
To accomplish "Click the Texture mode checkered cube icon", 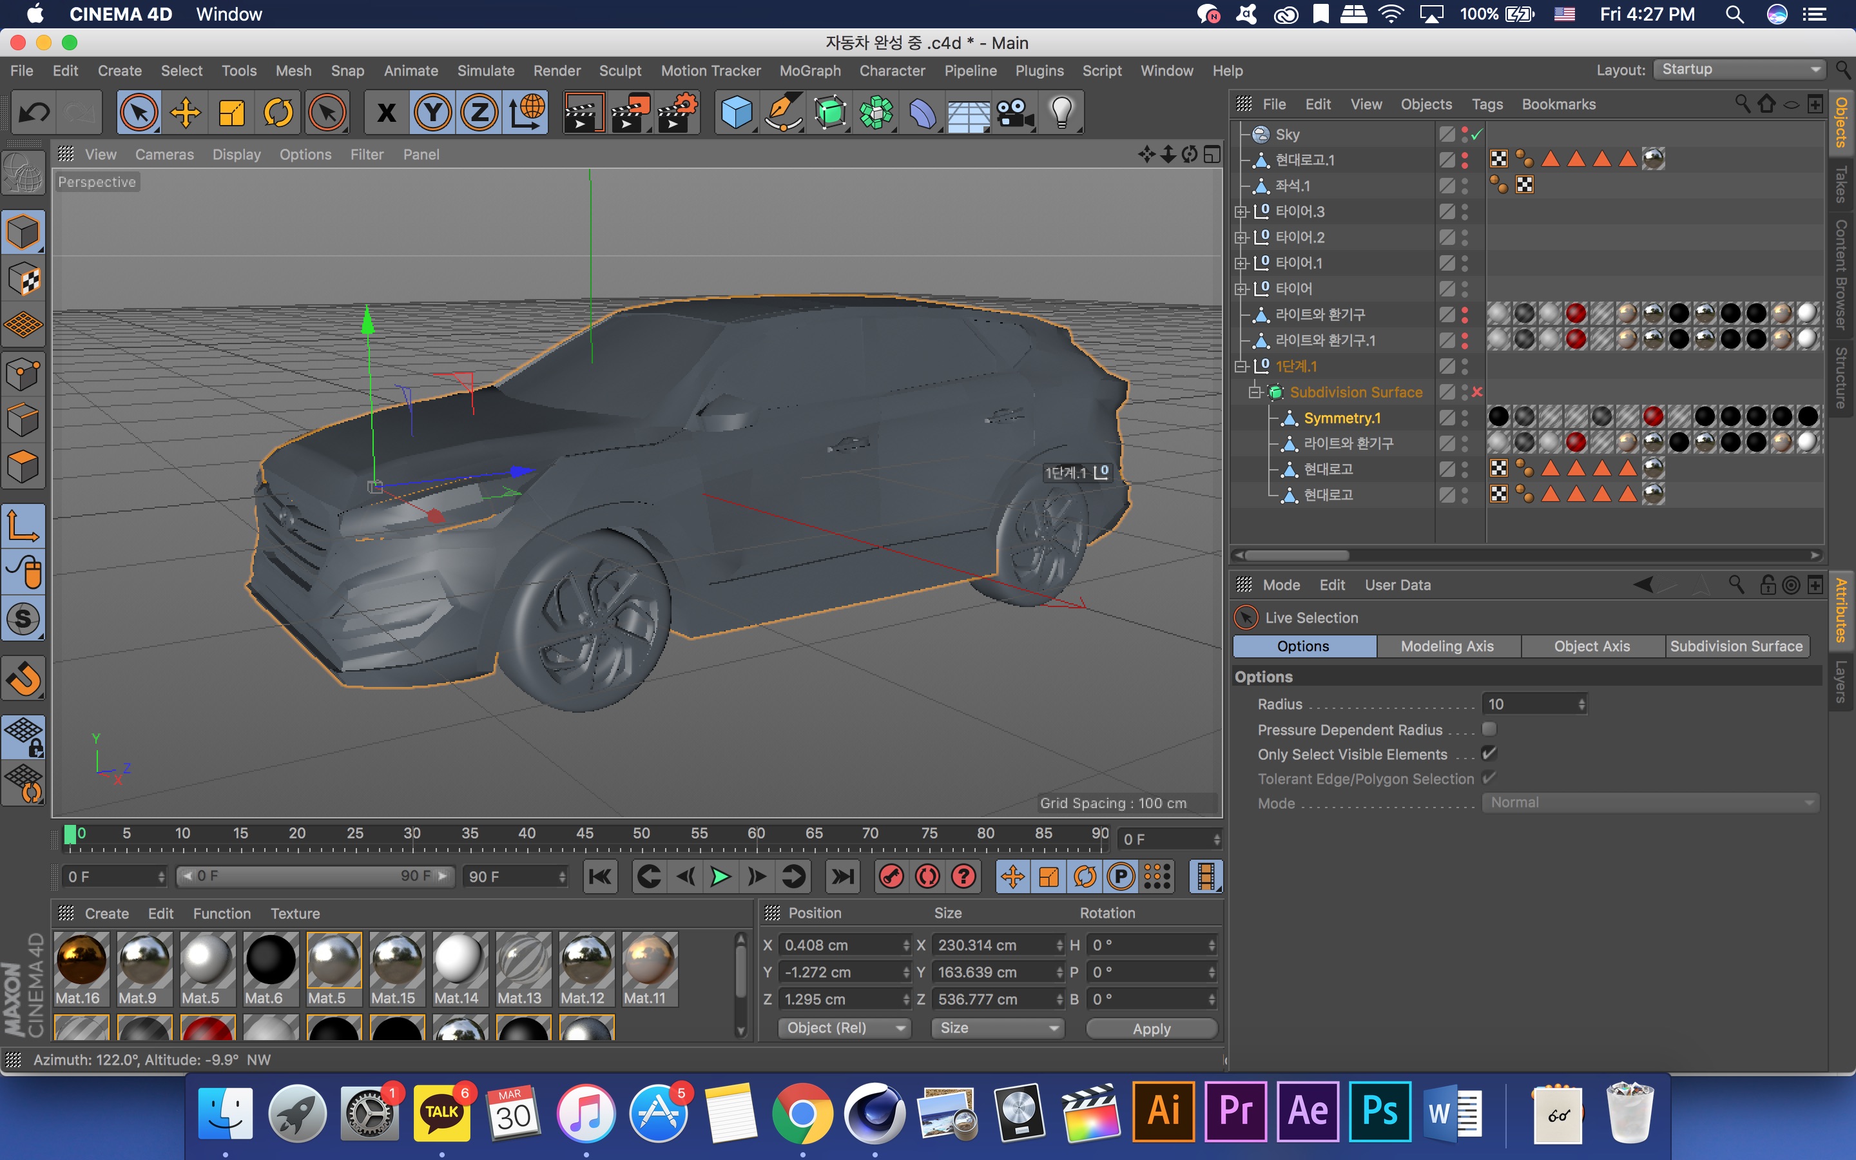I will tap(24, 279).
